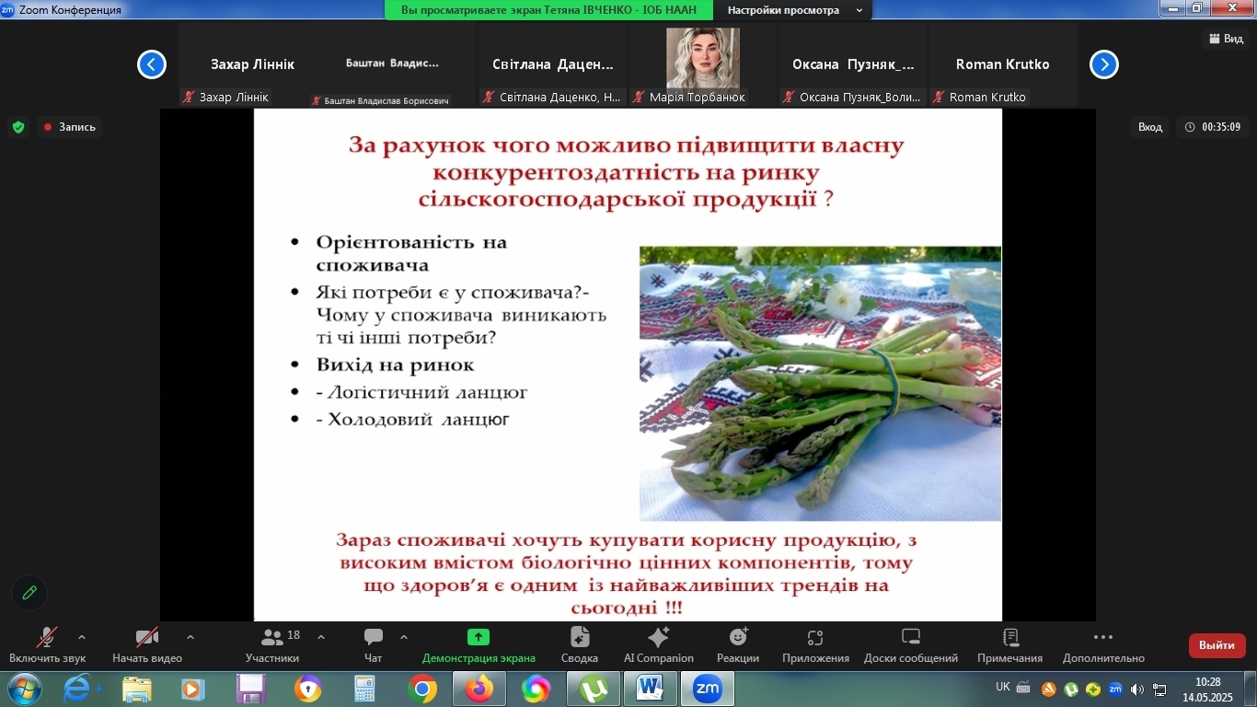
Task: Open Windows Start menu
Action: point(24,689)
